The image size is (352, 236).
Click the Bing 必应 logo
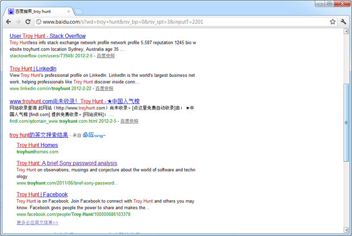click(94, 135)
